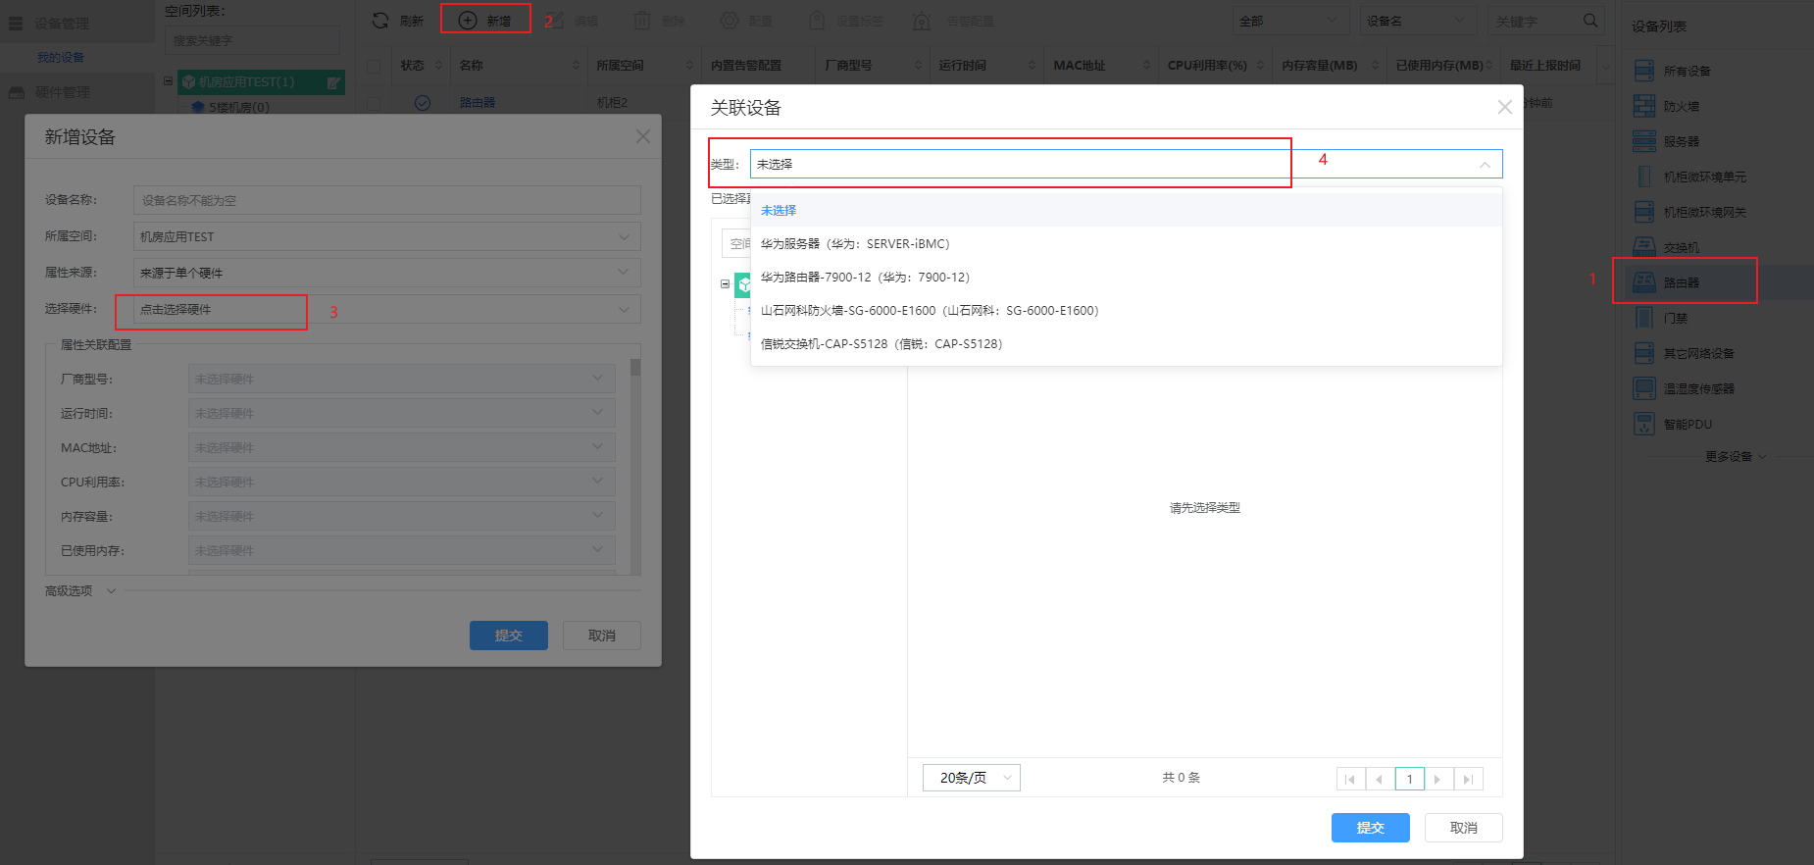1814x865 pixels.
Task: Go to first page in 关联设备 pagination
Action: pyautogui.click(x=1350, y=779)
